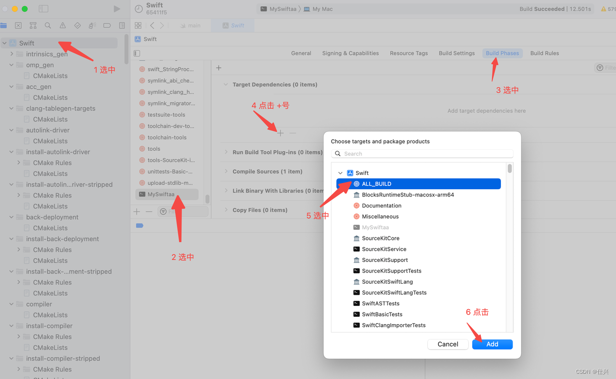Image resolution: width=616 pixels, height=379 pixels.
Task: Open the Find navigator magnifier icon
Action: tap(48, 26)
